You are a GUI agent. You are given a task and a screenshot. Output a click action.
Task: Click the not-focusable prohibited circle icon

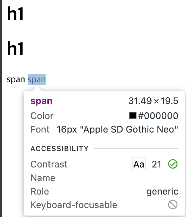pos(173,205)
